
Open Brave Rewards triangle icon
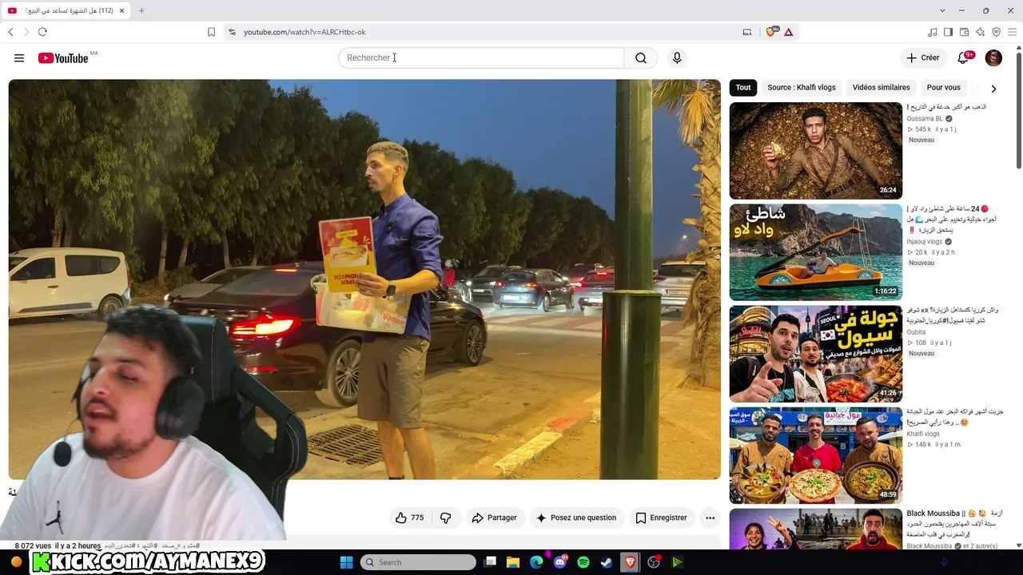click(x=788, y=32)
